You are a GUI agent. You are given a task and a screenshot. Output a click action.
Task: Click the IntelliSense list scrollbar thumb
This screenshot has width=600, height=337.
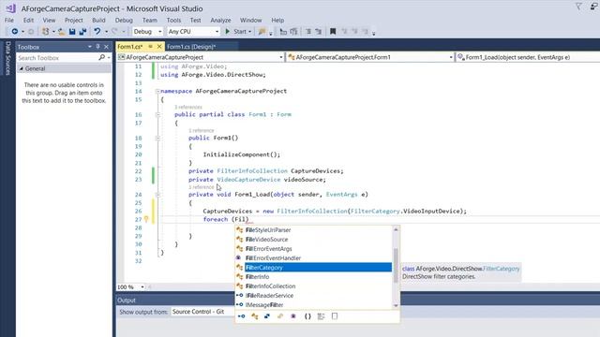(x=396, y=265)
